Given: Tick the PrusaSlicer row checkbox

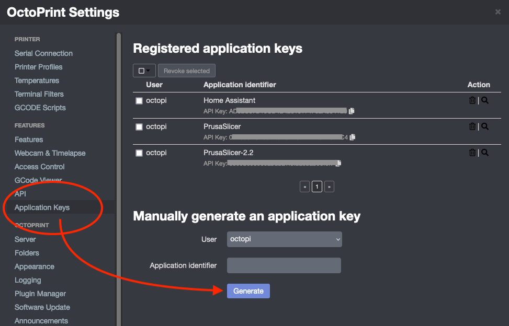Looking at the screenshot, I should click(x=139, y=127).
